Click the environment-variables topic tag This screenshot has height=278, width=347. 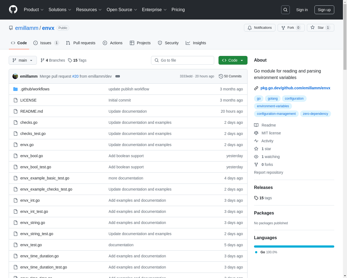pos(273,106)
